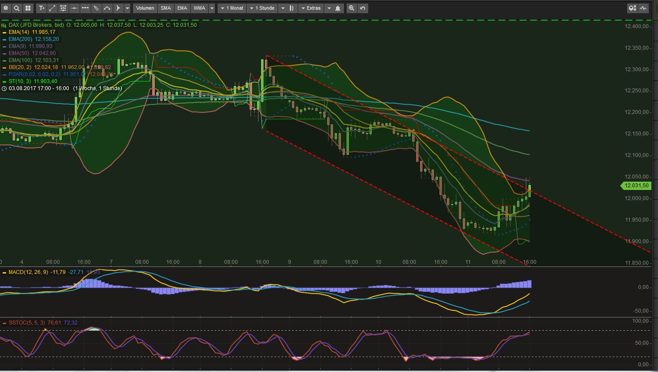The image size is (658, 372).
Task: Click the line chart icon in top-right corner
Action: pos(643,7)
